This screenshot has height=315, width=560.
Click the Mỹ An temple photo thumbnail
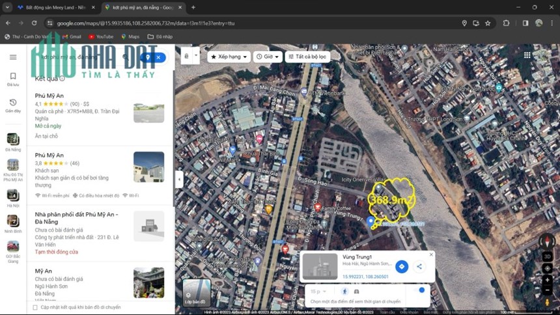(x=149, y=282)
